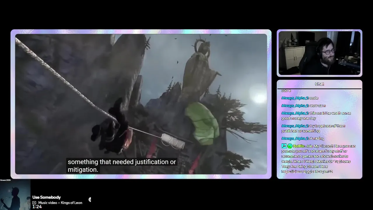Viewport: 373px width, 210px height.
Task: Click the caption 'something that needed justification or'
Action: pos(122,162)
